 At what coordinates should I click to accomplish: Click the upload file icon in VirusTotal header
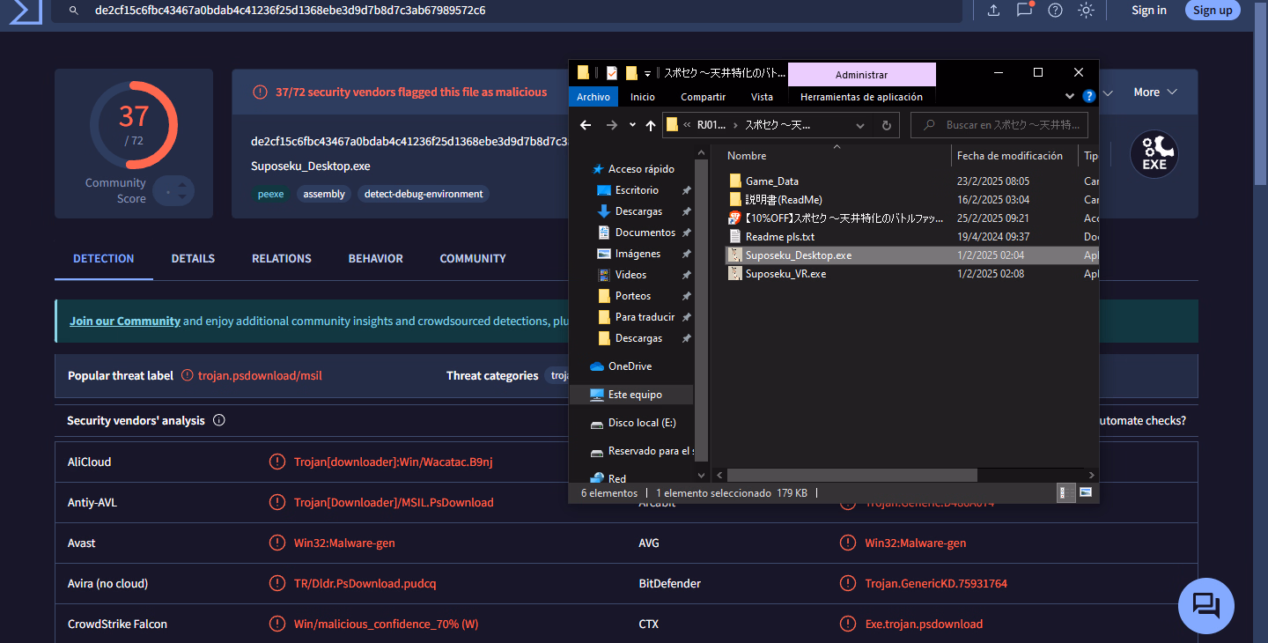[993, 11]
